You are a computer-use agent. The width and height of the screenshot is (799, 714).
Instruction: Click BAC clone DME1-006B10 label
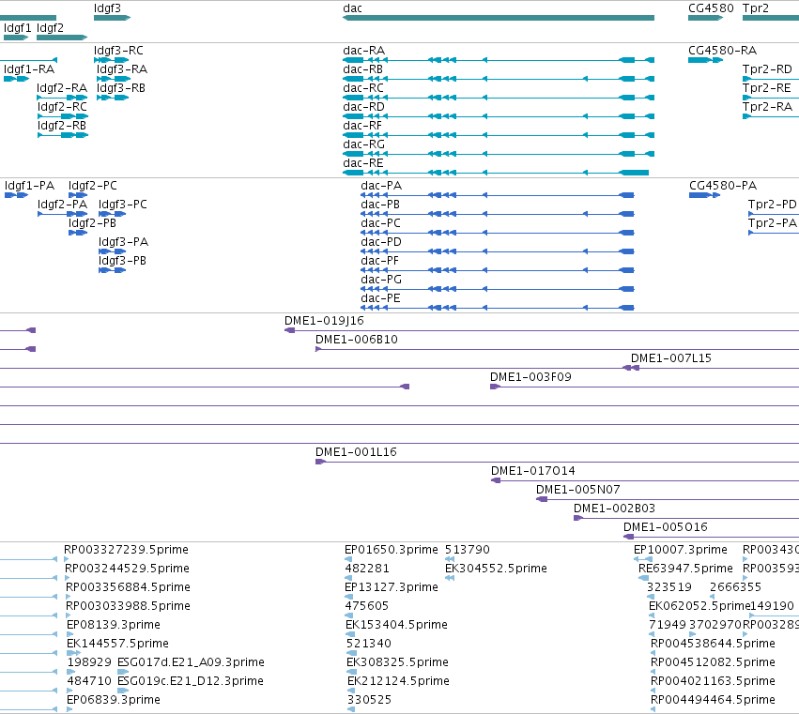pos(357,340)
